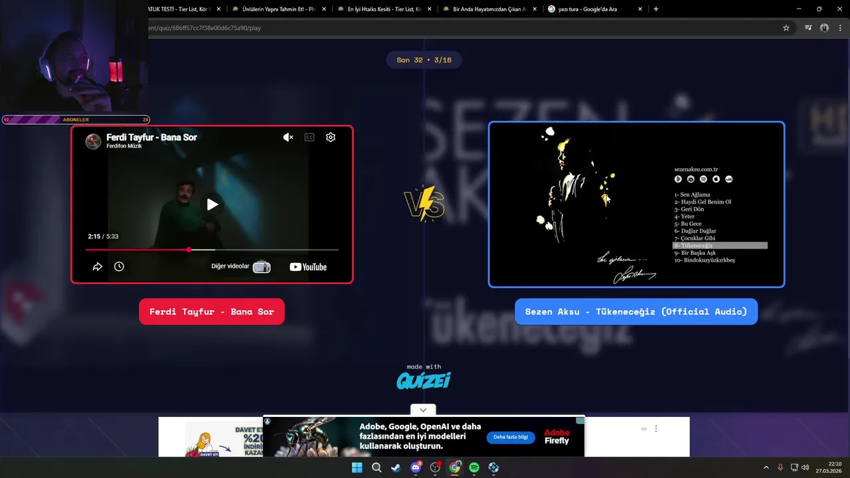Screen dimensions: 850x478
Task: Open Chrome from the taskbar
Action: [x=455, y=467]
